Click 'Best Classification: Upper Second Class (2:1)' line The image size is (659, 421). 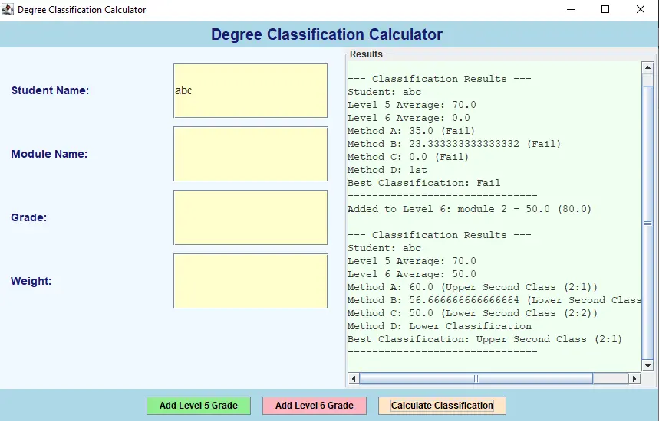(x=485, y=339)
